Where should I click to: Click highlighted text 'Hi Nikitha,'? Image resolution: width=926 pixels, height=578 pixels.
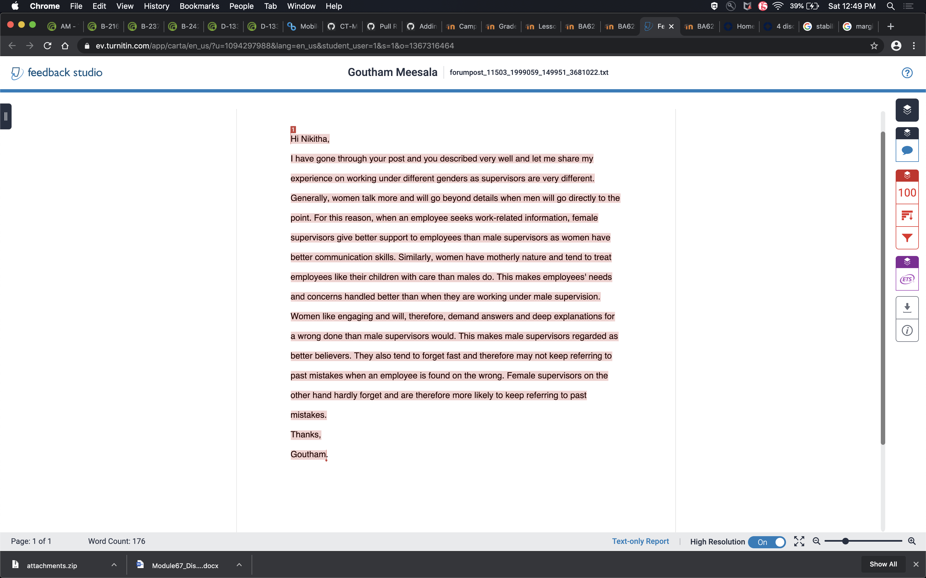point(310,139)
